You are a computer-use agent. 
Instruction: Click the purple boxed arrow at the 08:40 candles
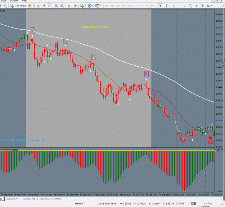[x=66, y=41]
